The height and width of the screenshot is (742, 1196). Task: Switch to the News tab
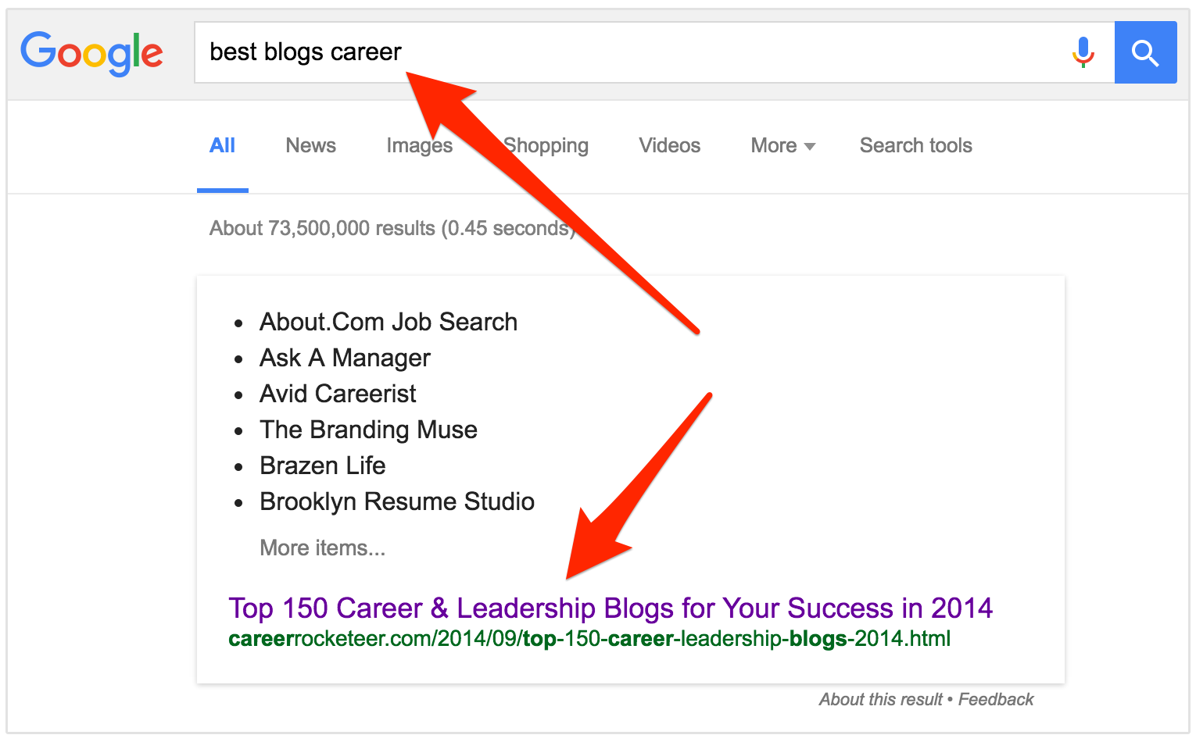coord(310,146)
